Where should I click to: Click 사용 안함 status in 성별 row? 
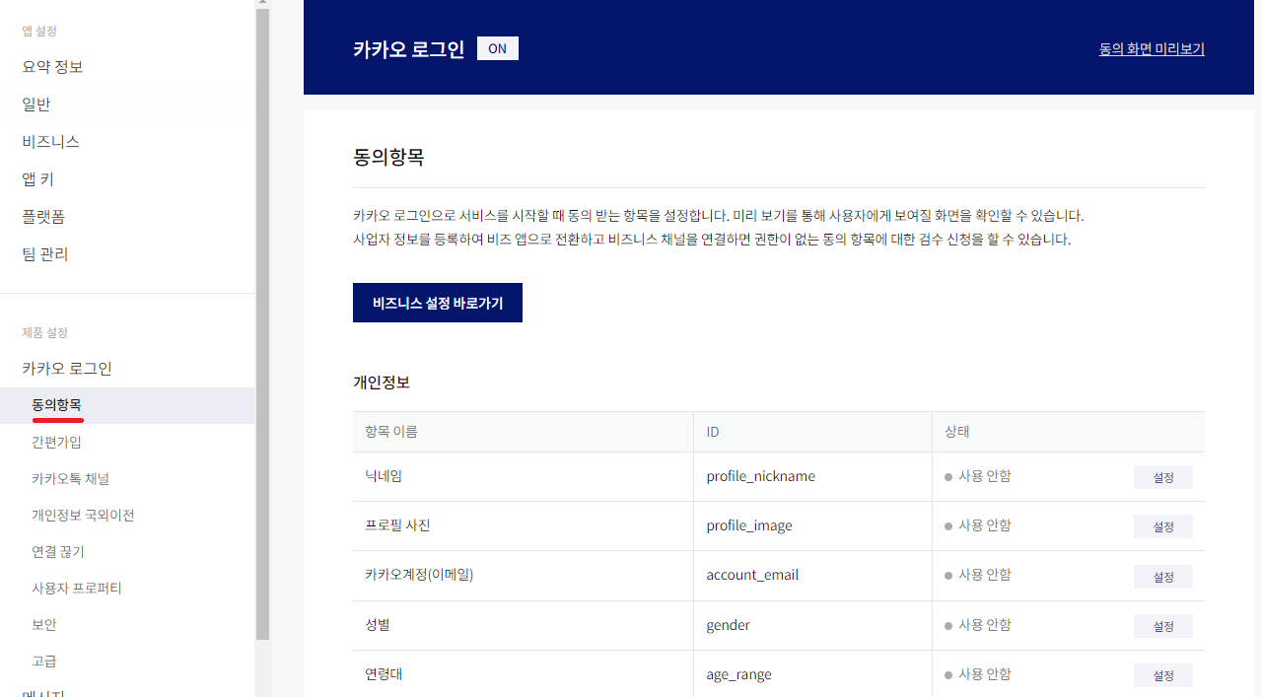[978, 625]
